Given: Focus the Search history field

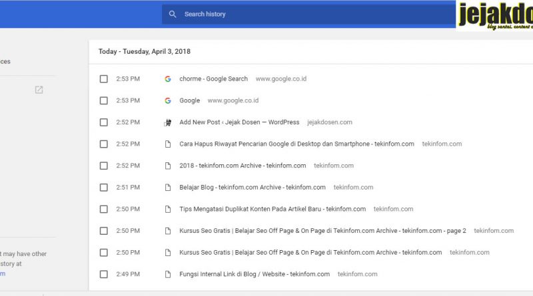Looking at the screenshot, I should click(x=308, y=14).
